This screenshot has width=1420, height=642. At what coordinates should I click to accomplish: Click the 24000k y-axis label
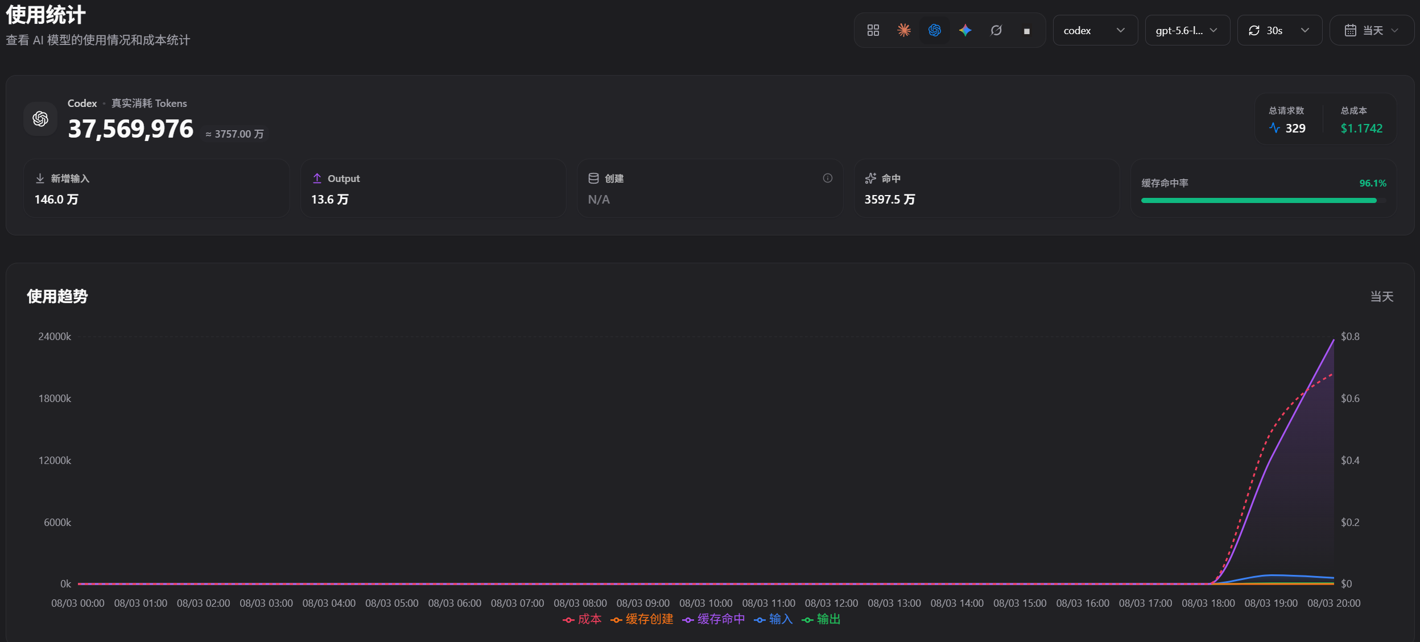tap(55, 337)
